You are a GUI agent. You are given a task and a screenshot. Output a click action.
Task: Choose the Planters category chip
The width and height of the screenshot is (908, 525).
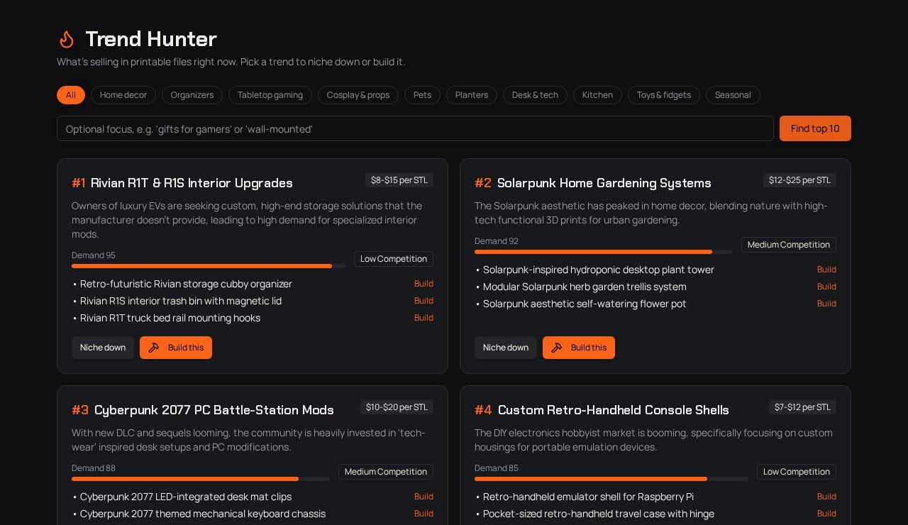472,95
